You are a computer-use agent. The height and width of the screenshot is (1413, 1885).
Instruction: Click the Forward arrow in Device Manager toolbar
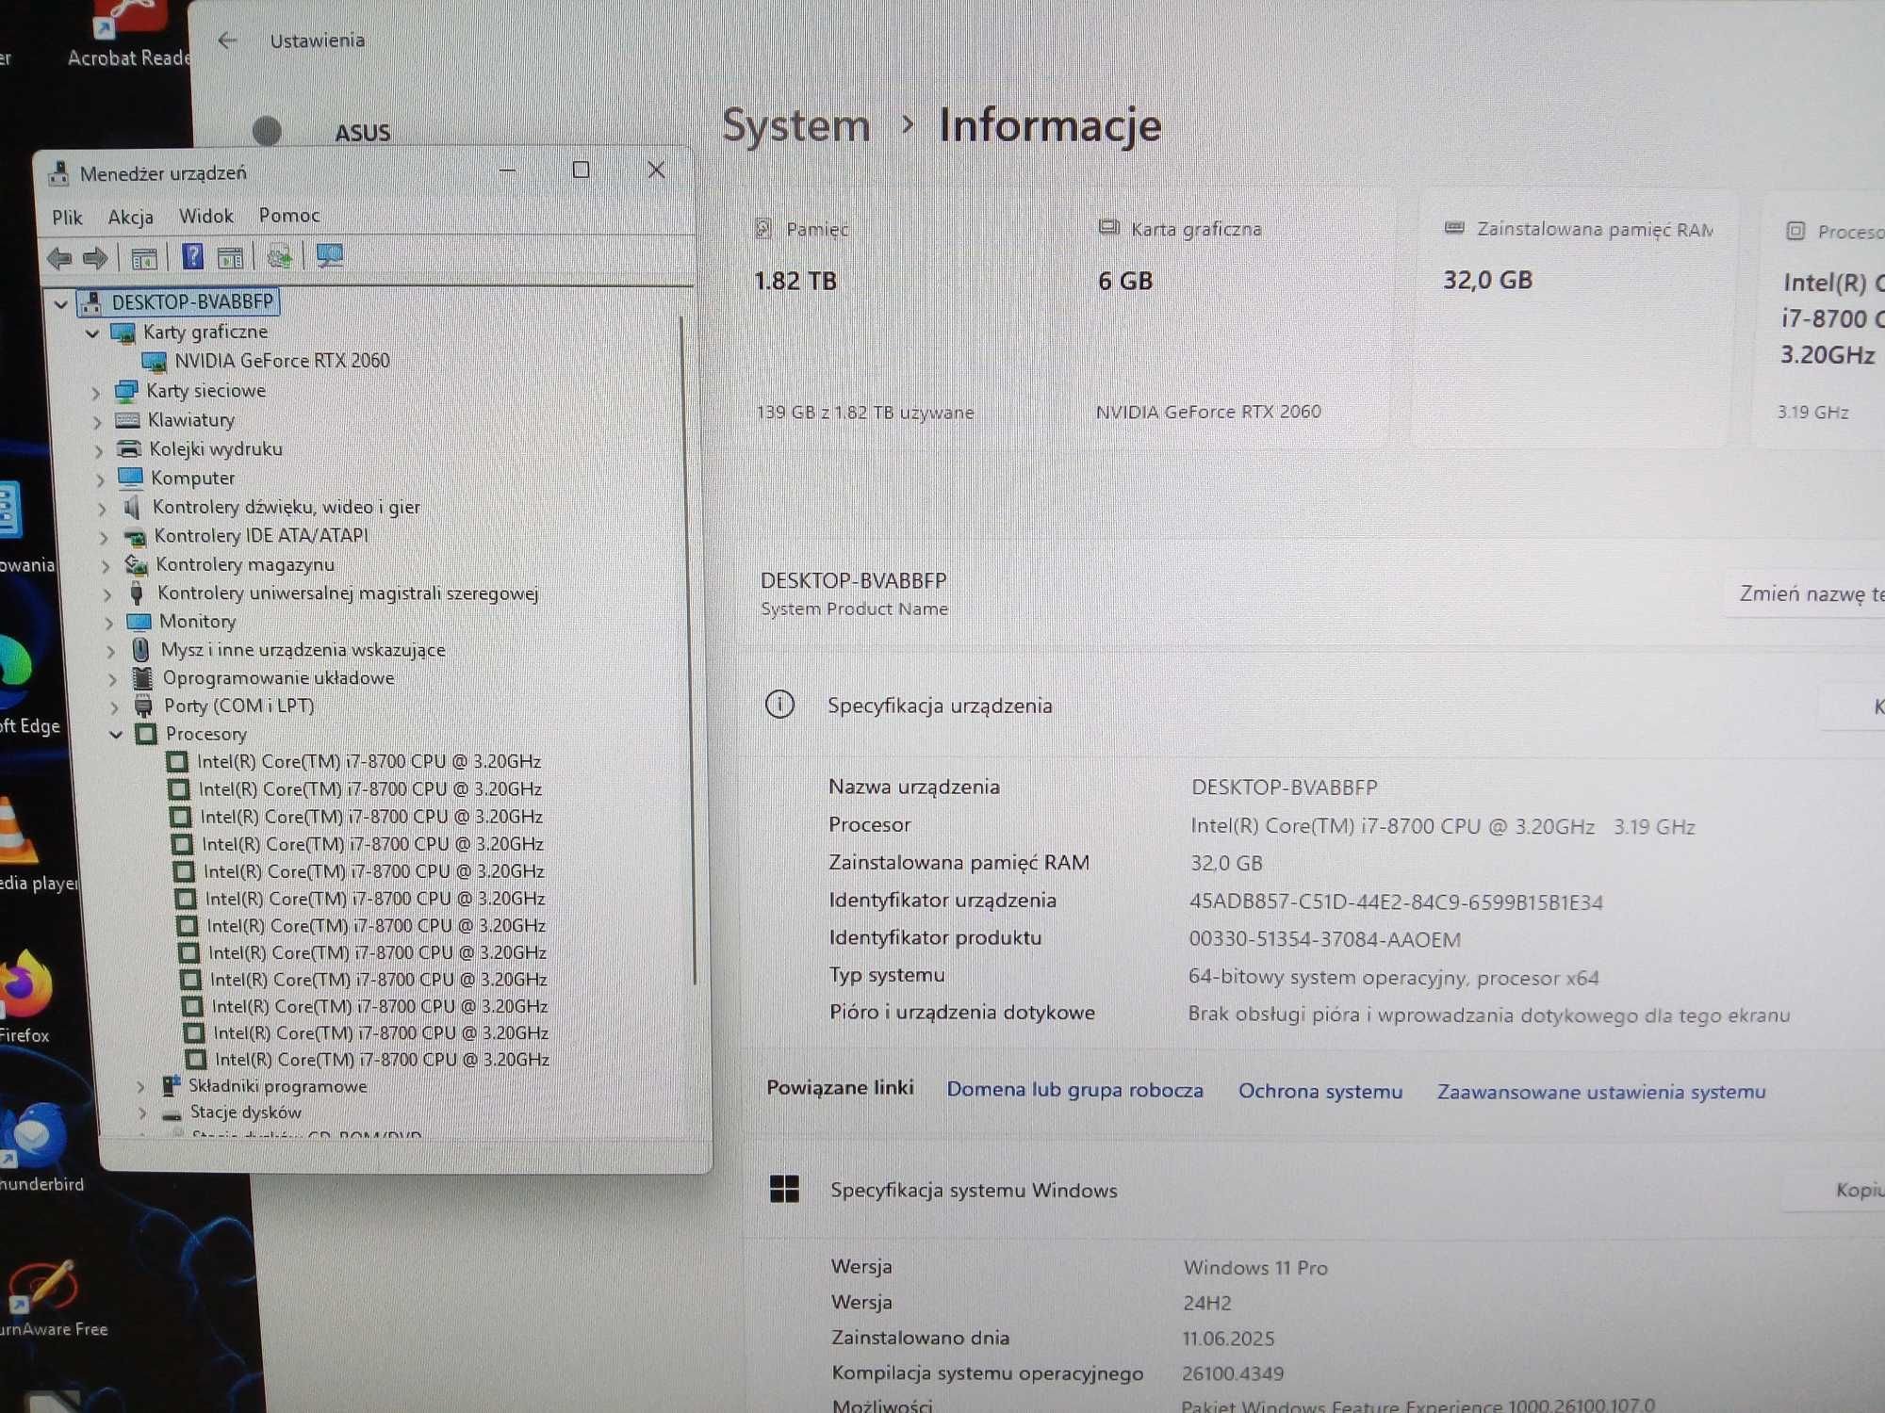[94, 258]
